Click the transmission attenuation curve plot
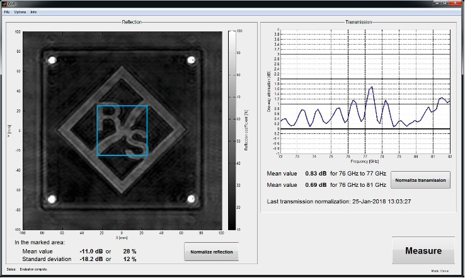Image resolution: width=465 pixels, height=278 pixels. [x=365, y=91]
